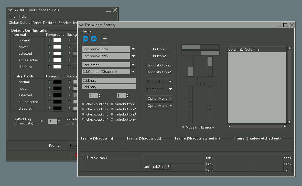Select the Global Colors tab
The image size is (302, 186).
pos(19,22)
